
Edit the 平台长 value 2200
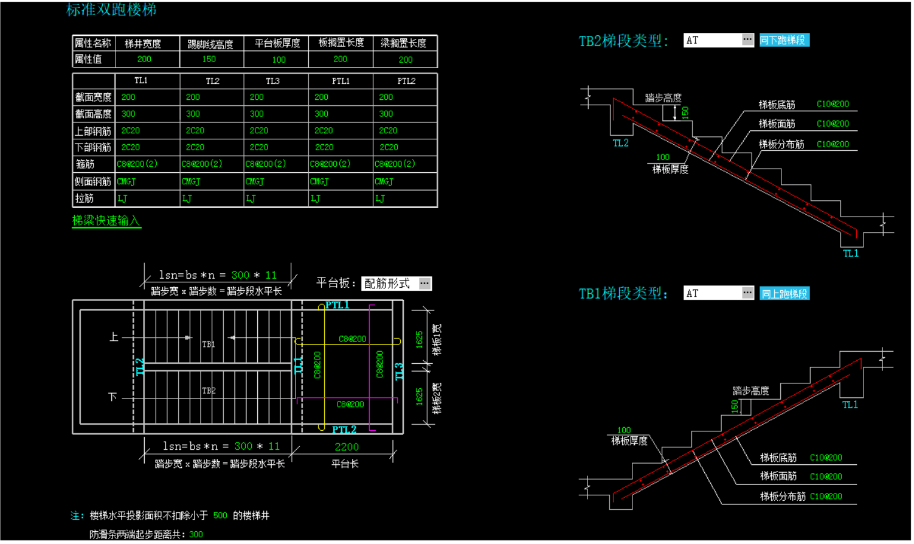(x=347, y=447)
